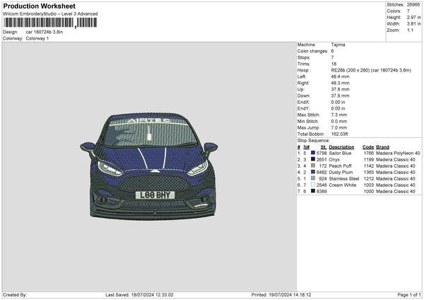Click the design name 'car 180724b 3,8in'

pos(45,32)
